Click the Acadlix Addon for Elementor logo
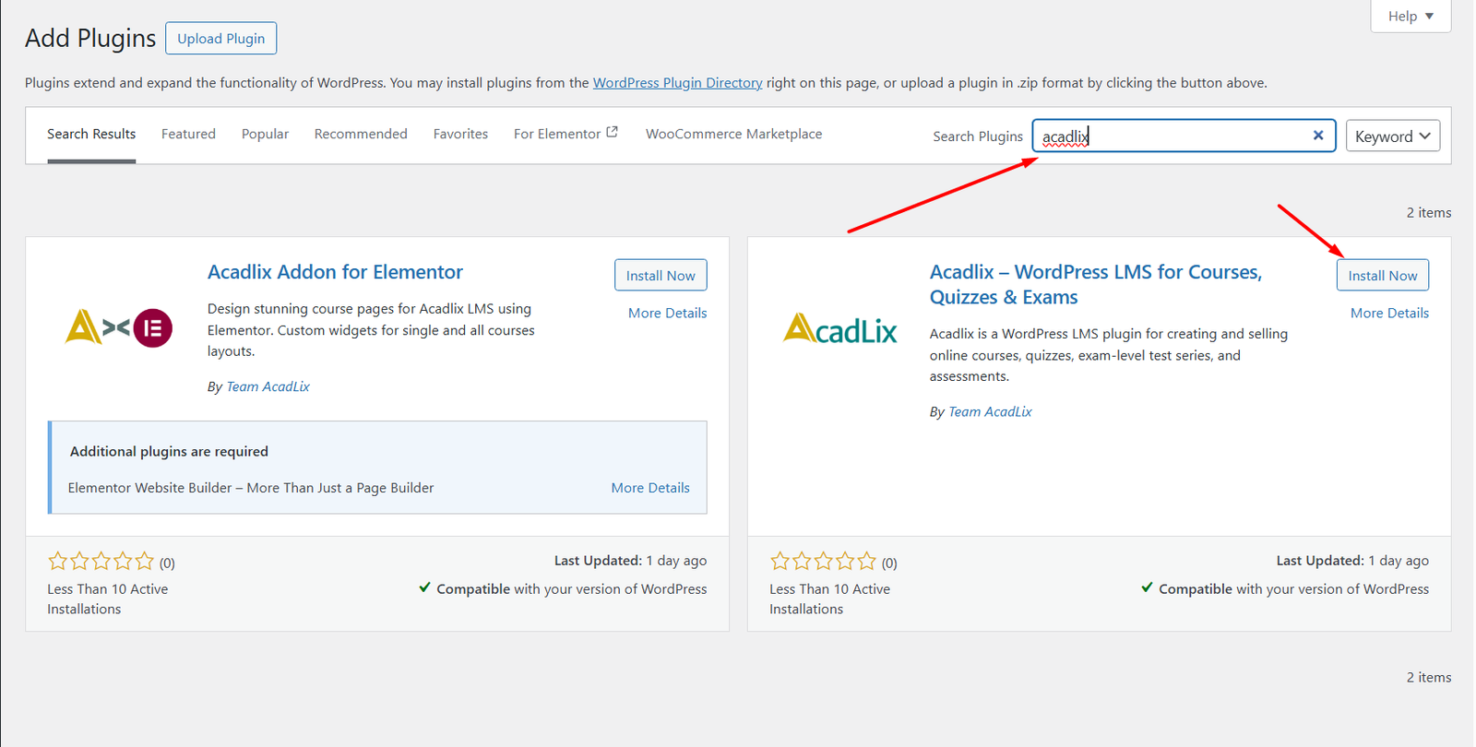Image resolution: width=1476 pixels, height=747 pixels. point(119,327)
